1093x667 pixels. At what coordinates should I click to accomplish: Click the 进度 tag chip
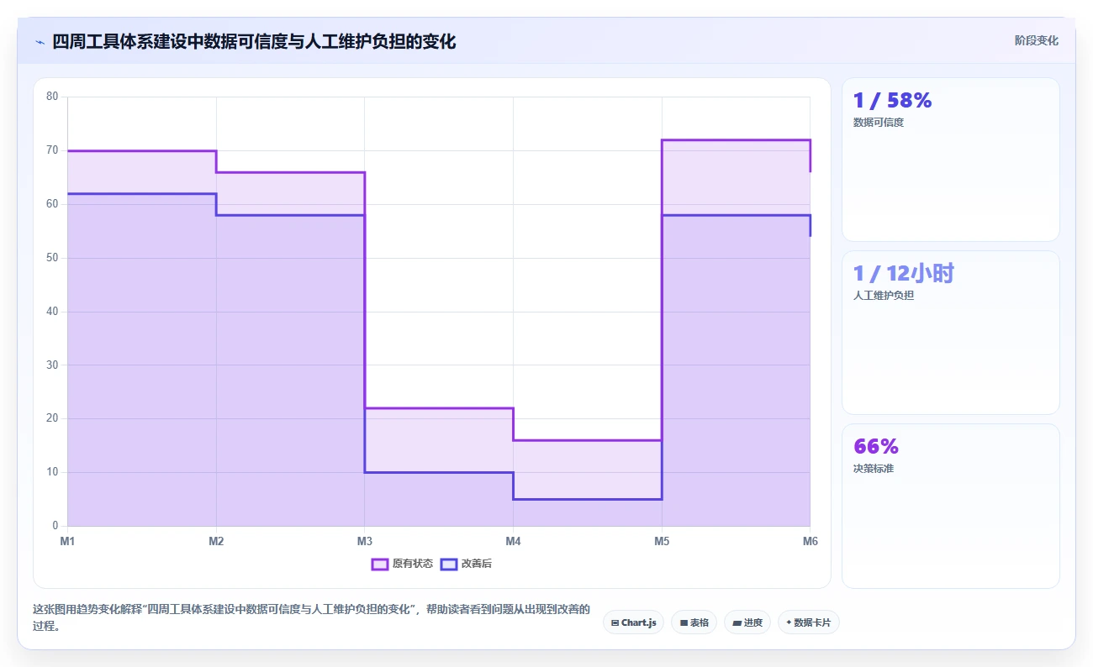(747, 622)
